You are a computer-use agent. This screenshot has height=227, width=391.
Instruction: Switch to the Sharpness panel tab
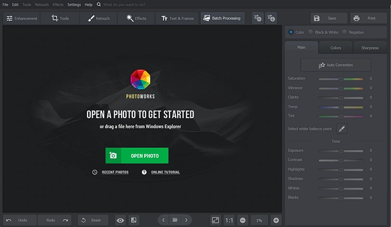coord(370,48)
